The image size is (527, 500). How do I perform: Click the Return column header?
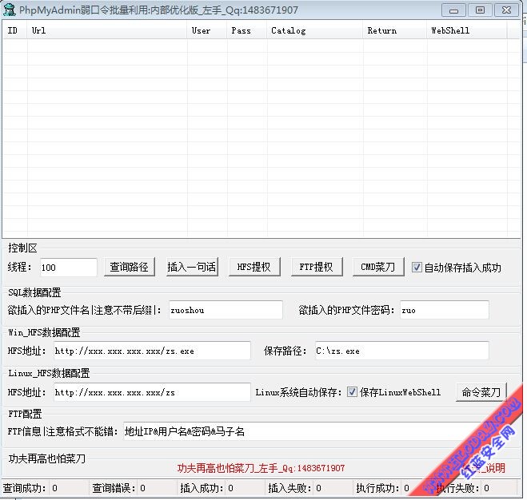[395, 30]
